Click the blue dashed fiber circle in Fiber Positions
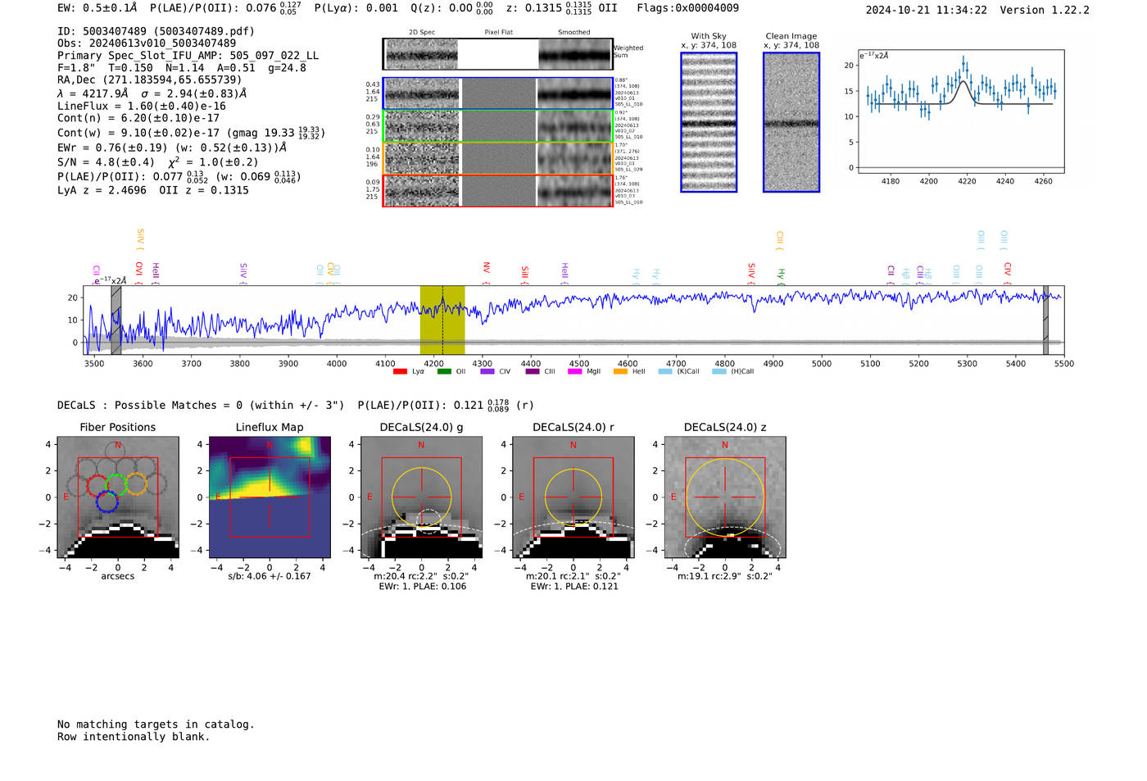The image size is (1147, 781). tap(107, 502)
